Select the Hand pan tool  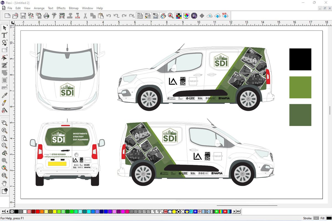click(4, 183)
